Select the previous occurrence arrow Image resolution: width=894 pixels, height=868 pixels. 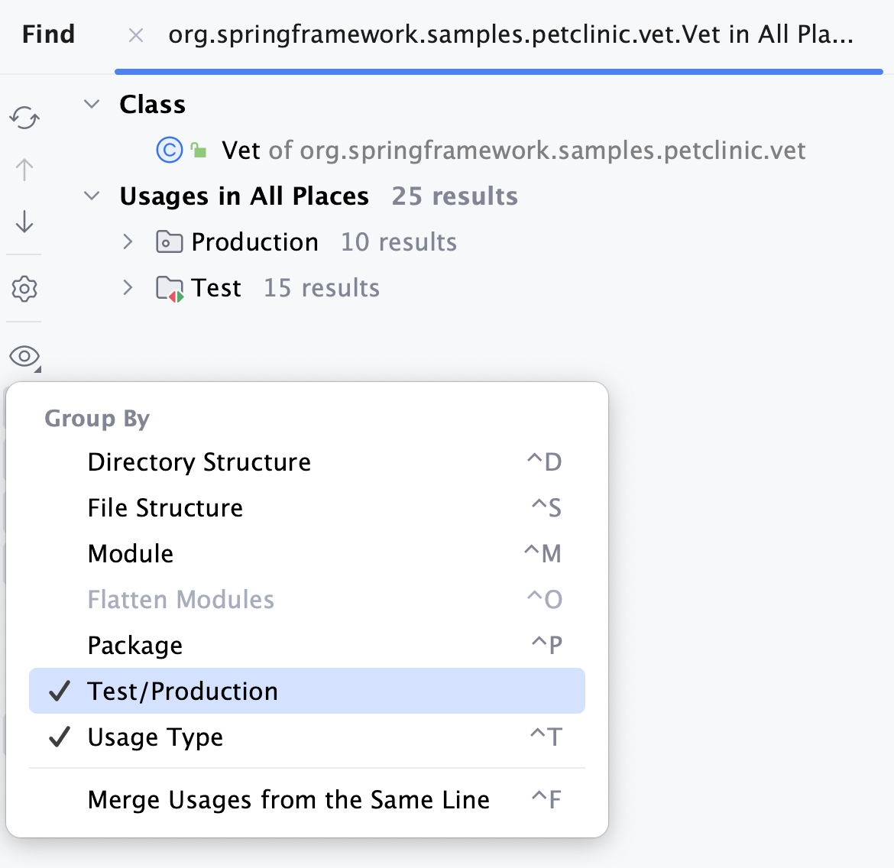[x=24, y=170]
